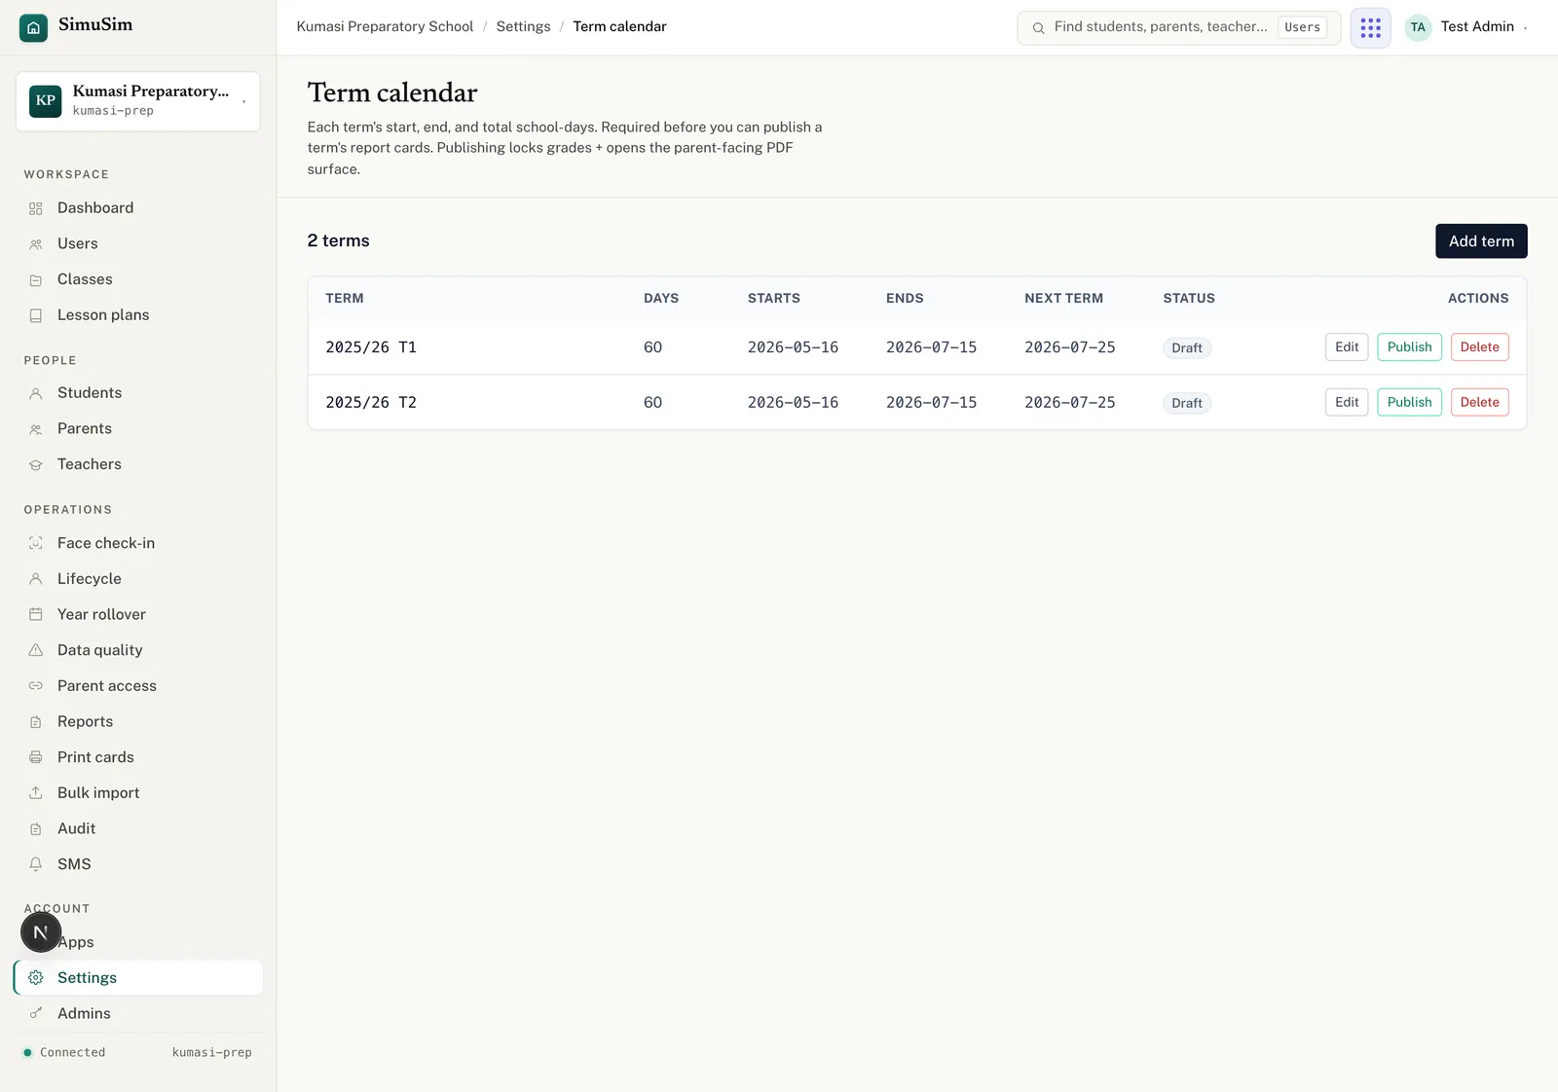The image size is (1558, 1092).
Task: Click Kumasi Preparatory School breadcrumb
Action: pyautogui.click(x=385, y=27)
